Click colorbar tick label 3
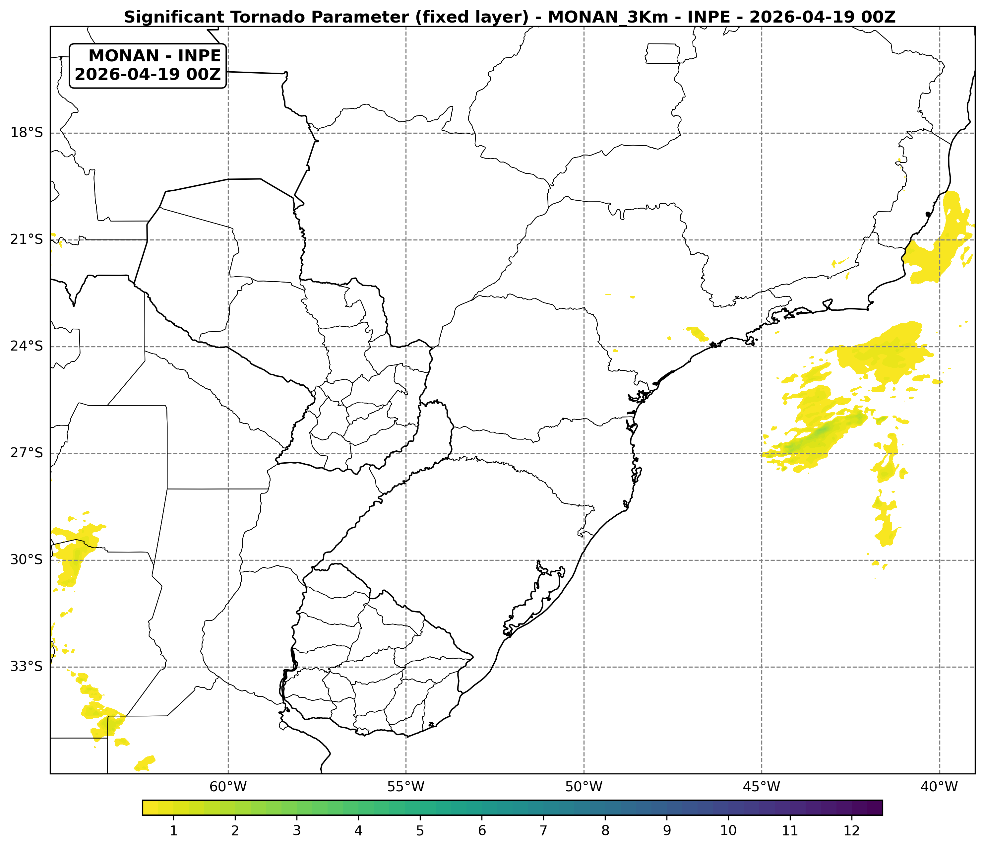The image size is (985, 848). click(x=297, y=831)
